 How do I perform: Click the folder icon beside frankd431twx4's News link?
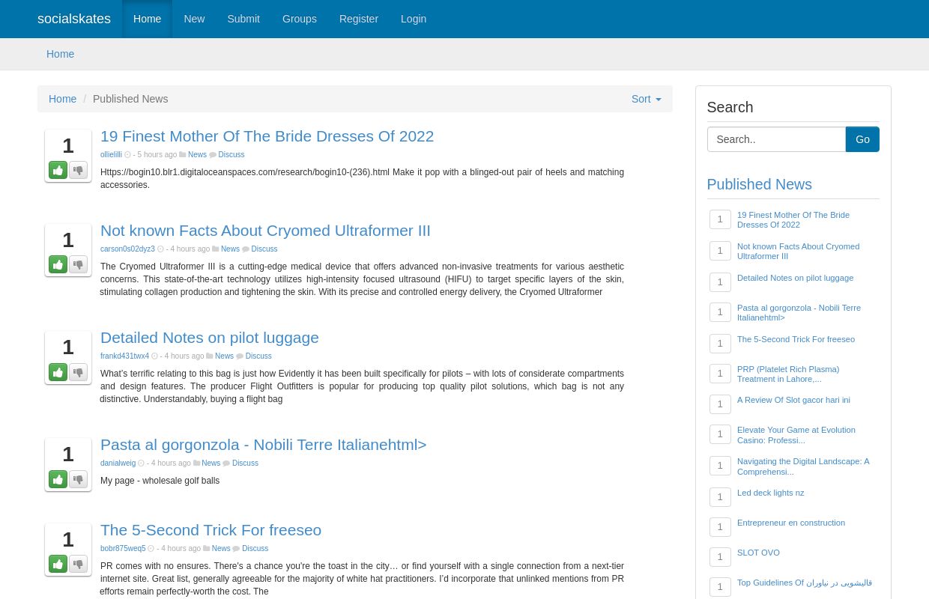pyautogui.click(x=210, y=356)
